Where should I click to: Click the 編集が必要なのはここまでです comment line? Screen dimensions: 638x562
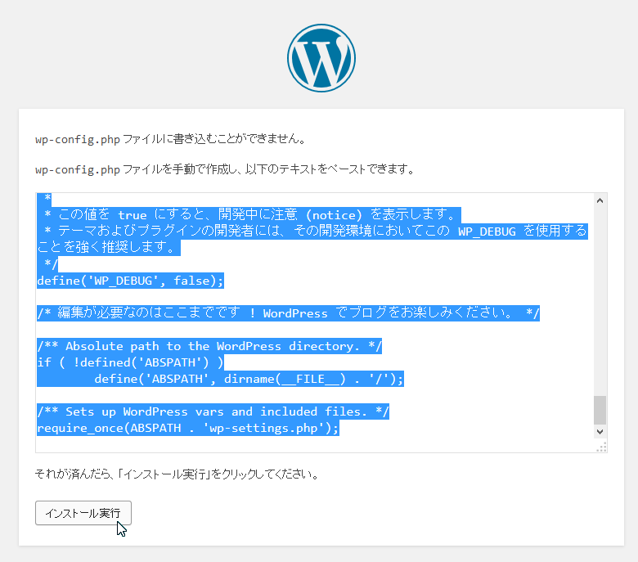pos(288,313)
